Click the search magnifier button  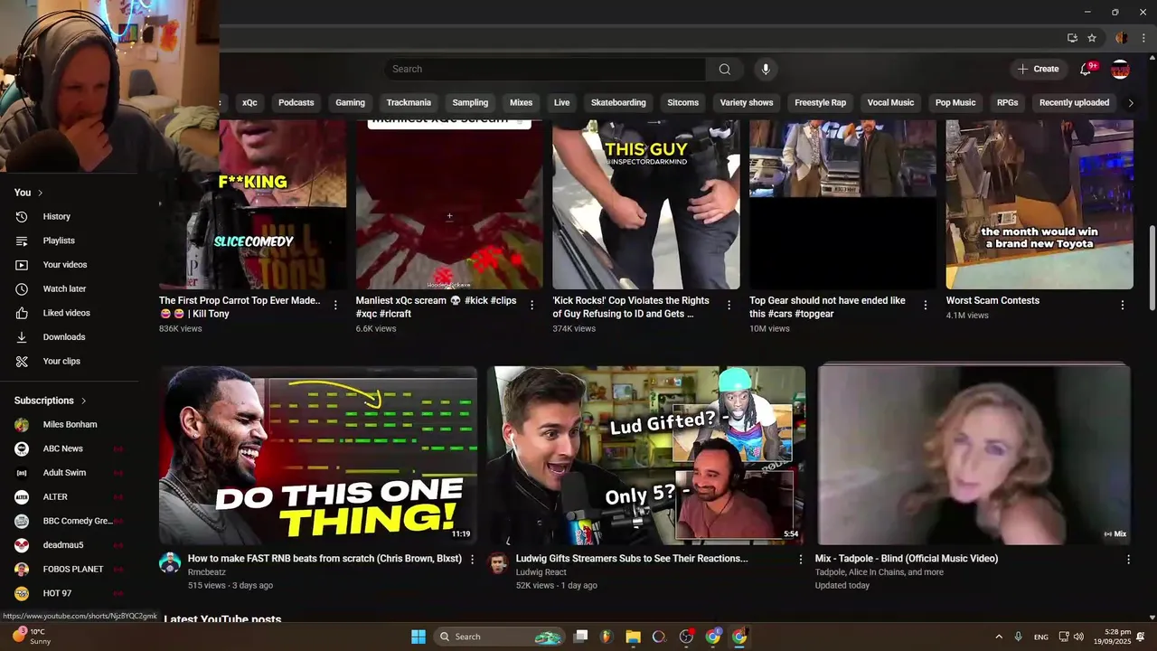tap(725, 69)
